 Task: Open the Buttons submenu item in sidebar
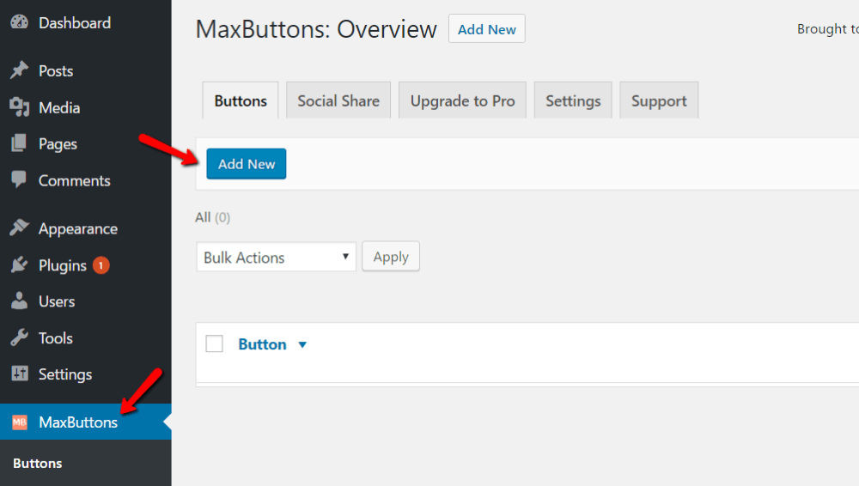[x=38, y=464]
